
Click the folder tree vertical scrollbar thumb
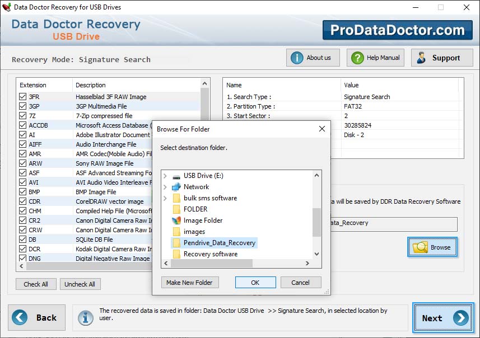click(x=317, y=222)
